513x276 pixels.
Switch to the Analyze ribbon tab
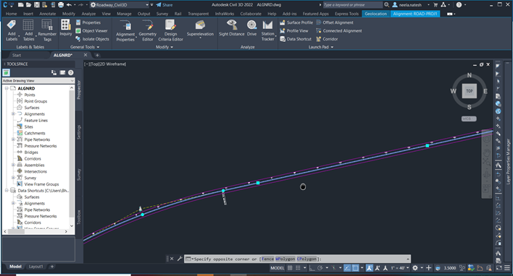(x=88, y=14)
